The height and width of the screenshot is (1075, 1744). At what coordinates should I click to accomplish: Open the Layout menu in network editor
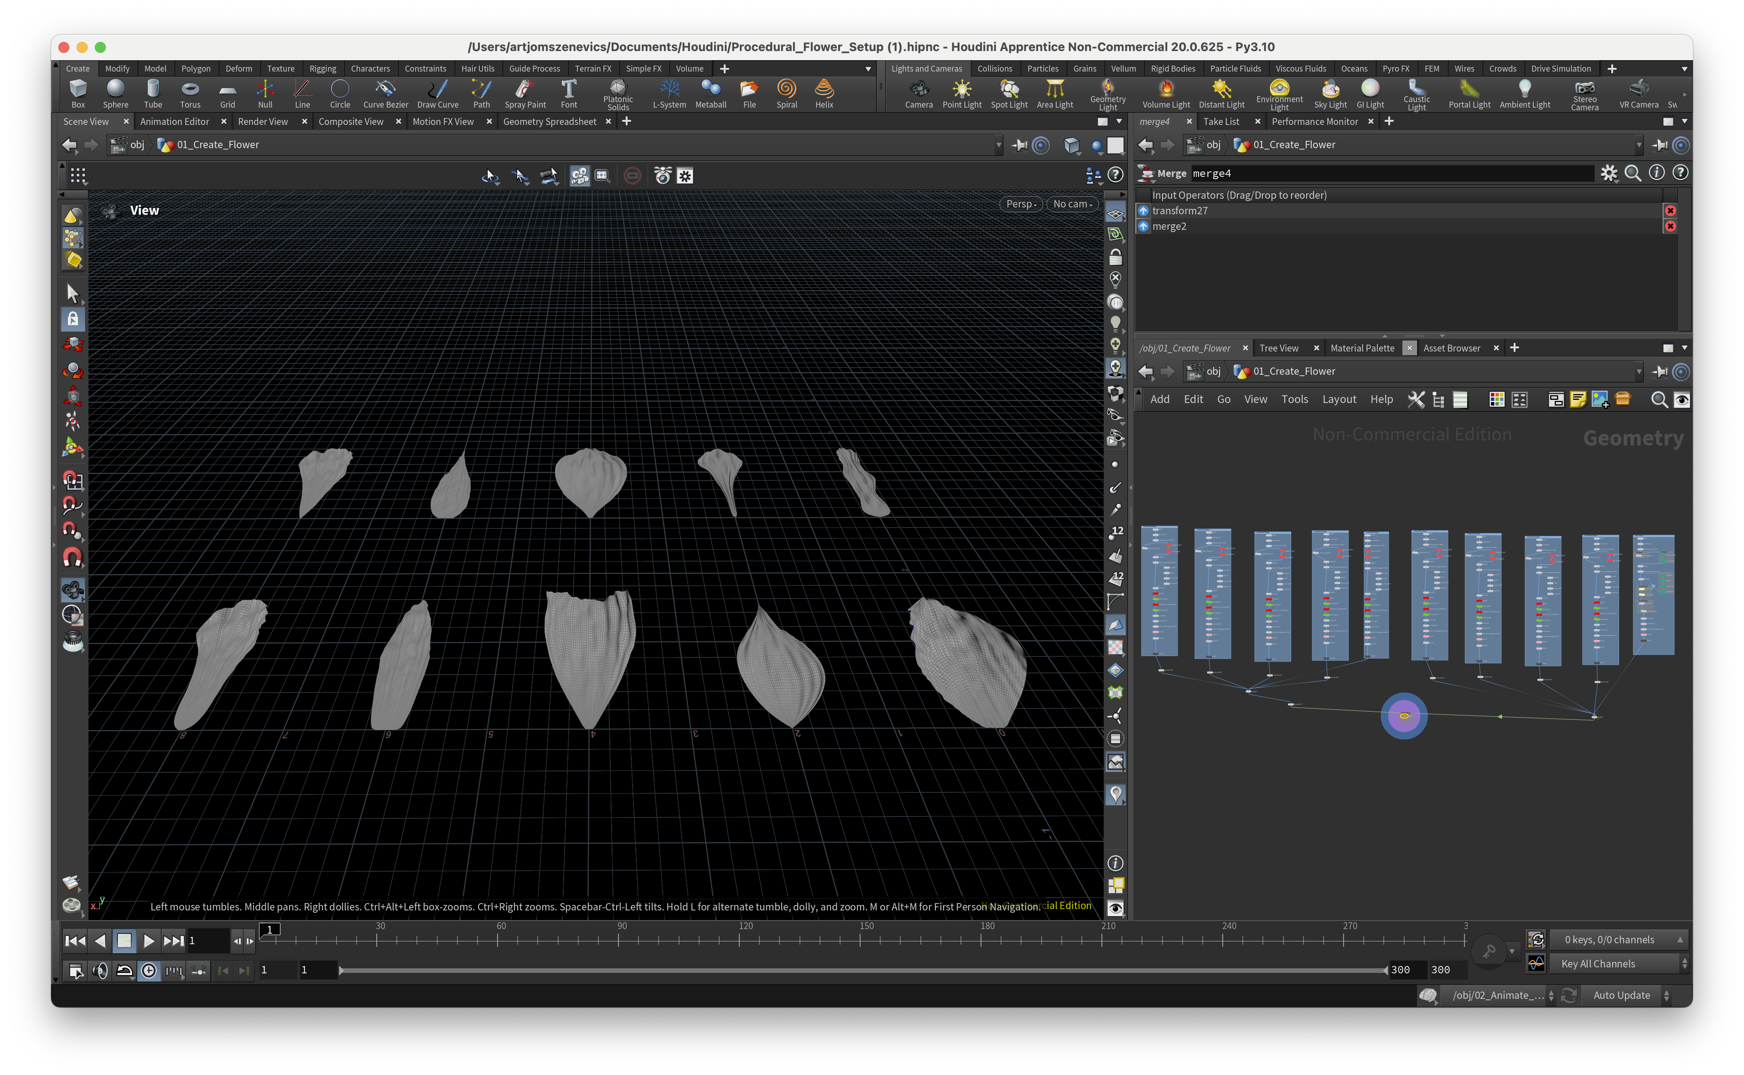coord(1339,399)
